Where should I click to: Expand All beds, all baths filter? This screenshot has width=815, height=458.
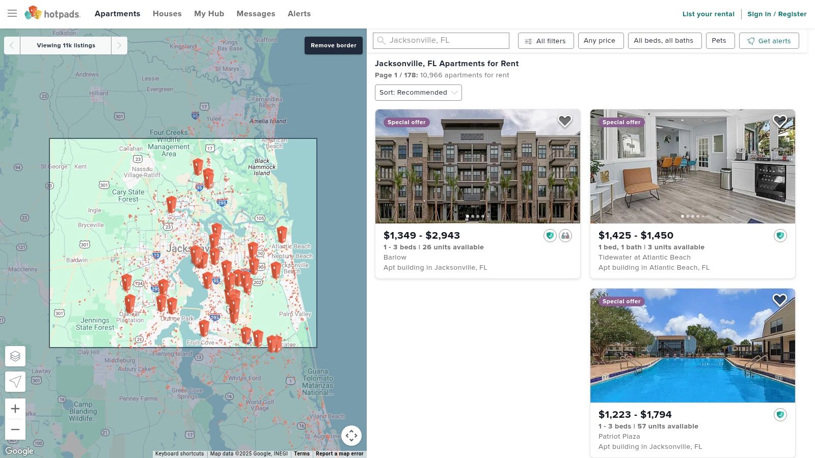click(664, 41)
